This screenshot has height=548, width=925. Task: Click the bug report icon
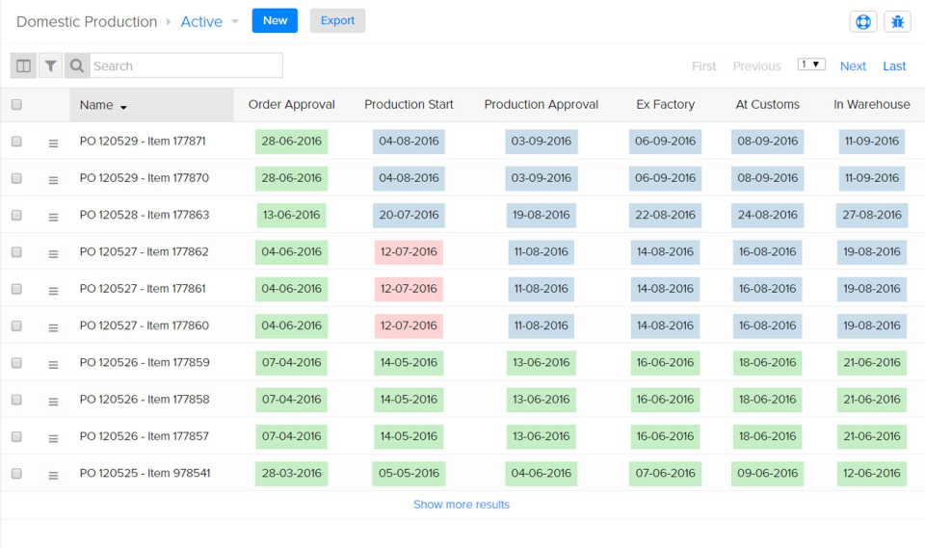point(897,21)
